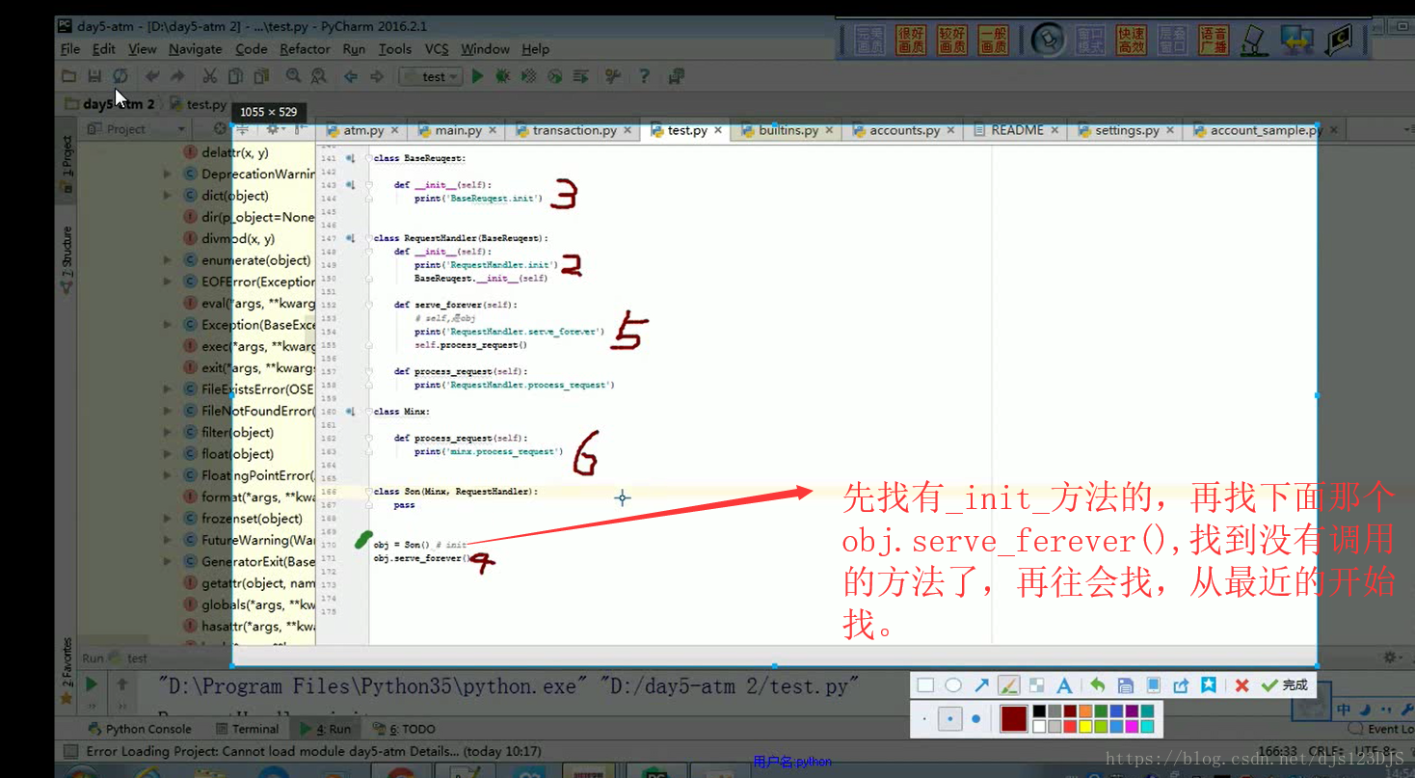Open the VCS menu
The image size is (1415, 778).
pos(437,49)
